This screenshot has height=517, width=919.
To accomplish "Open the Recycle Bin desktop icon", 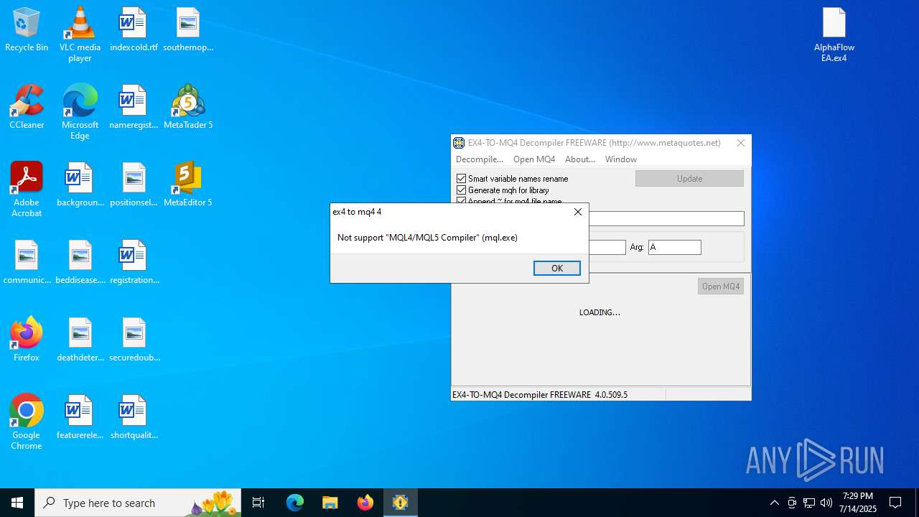I will 27,30.
